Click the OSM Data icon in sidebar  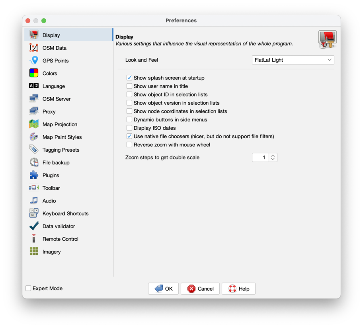pyautogui.click(x=34, y=48)
